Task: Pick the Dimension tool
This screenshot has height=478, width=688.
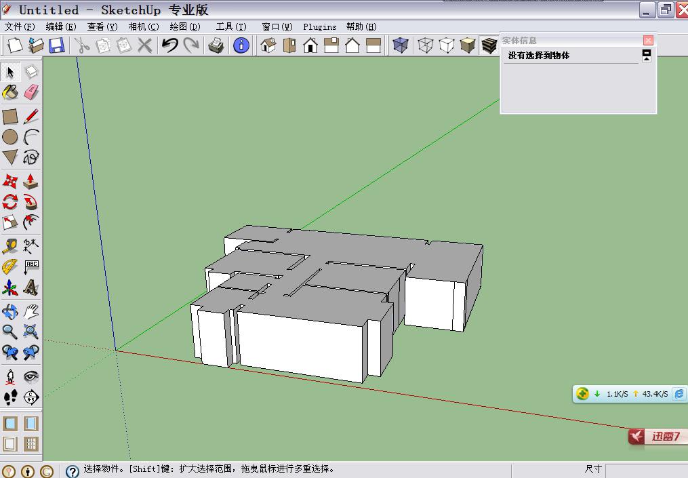Action: click(31, 246)
